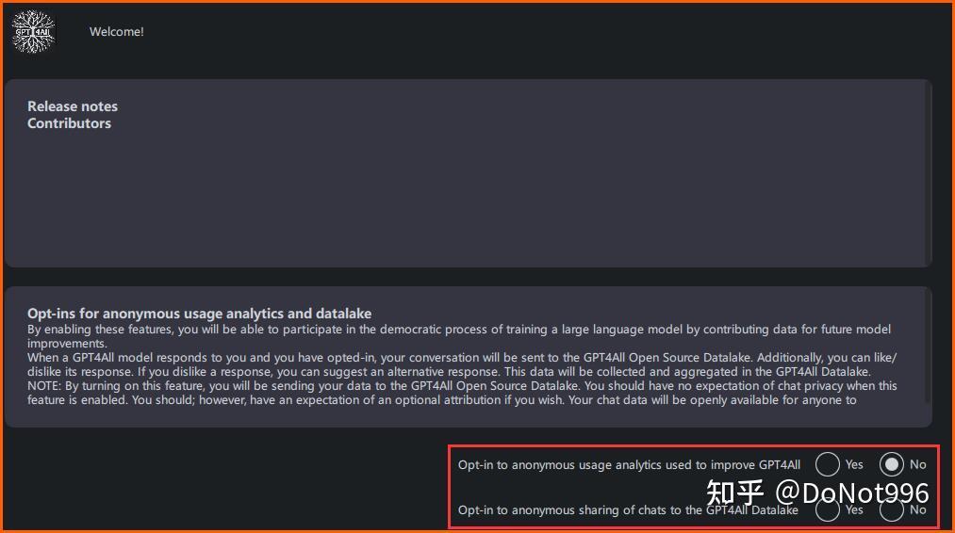Click the Welcome! dialog title
The height and width of the screenshot is (533, 955).
[116, 32]
